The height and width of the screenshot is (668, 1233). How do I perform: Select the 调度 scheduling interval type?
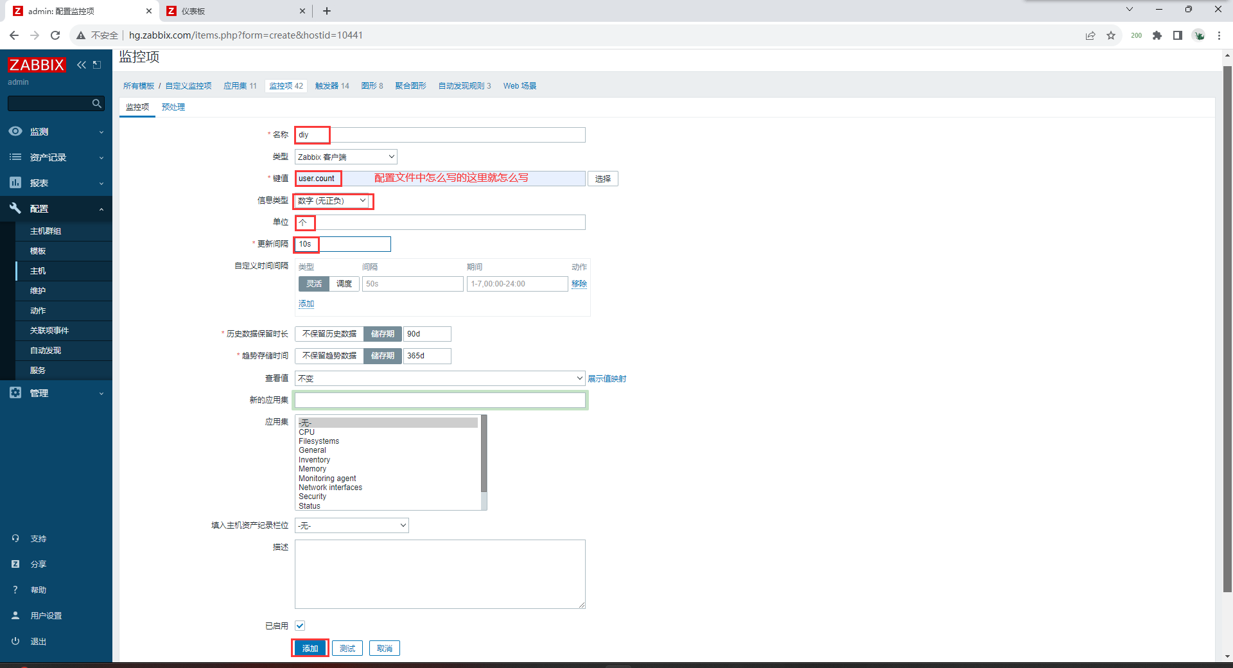point(344,284)
